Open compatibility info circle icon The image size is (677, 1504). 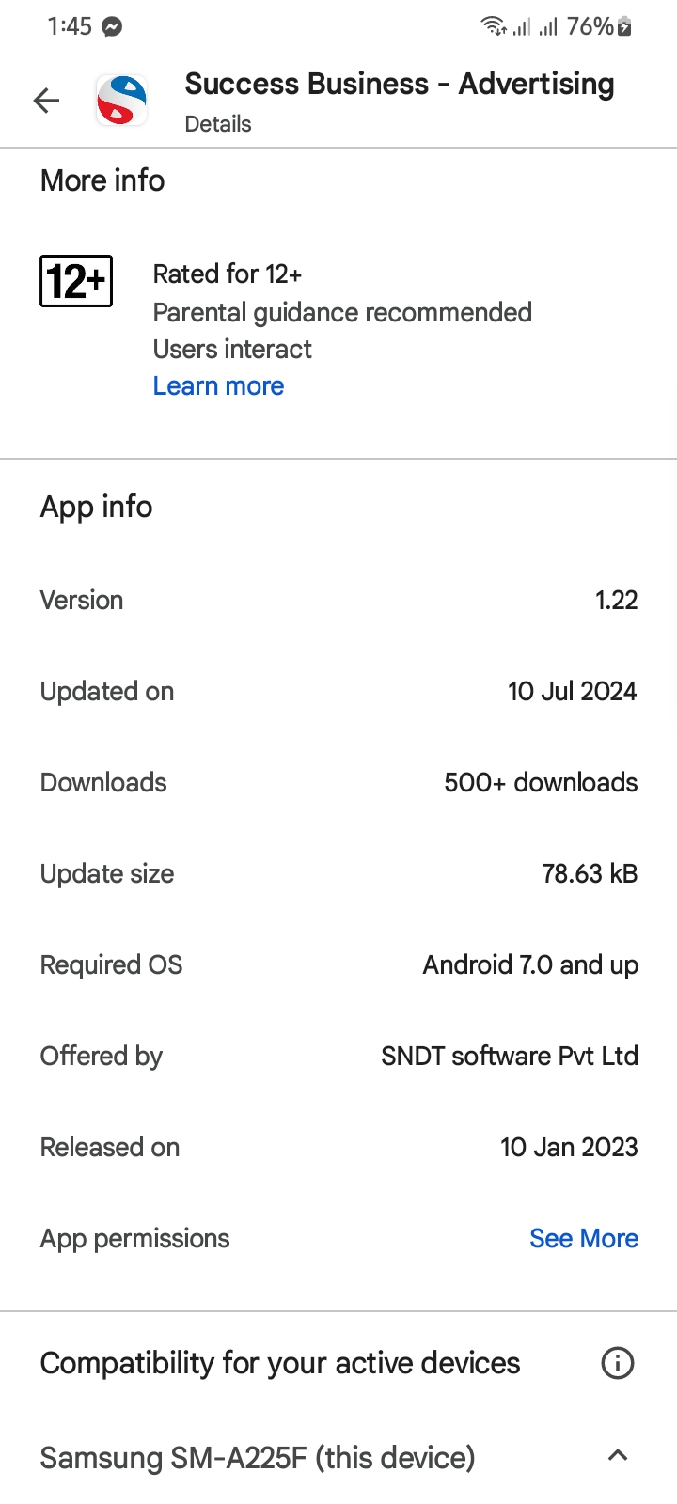(x=617, y=1363)
